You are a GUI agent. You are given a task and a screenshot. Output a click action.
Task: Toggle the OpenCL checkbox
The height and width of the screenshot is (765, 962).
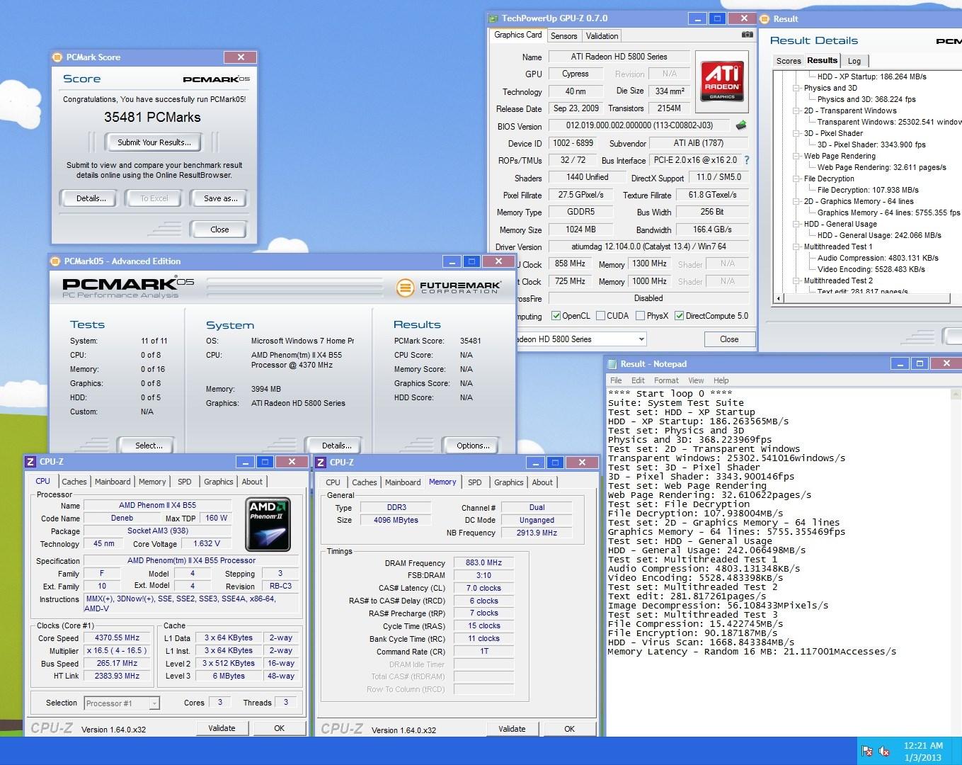click(x=556, y=316)
